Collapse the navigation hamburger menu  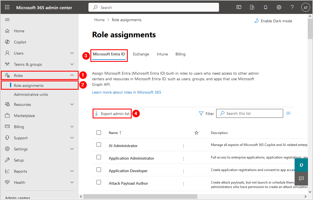pyautogui.click(x=8, y=19)
